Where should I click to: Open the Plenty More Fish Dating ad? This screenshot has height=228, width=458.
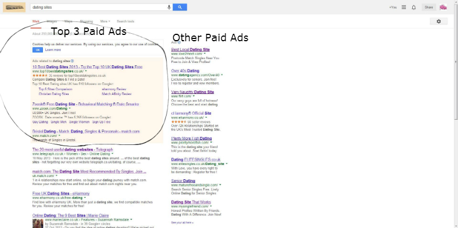click(x=192, y=138)
